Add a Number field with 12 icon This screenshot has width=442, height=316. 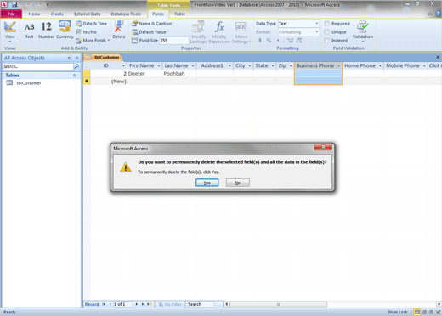pos(47,31)
